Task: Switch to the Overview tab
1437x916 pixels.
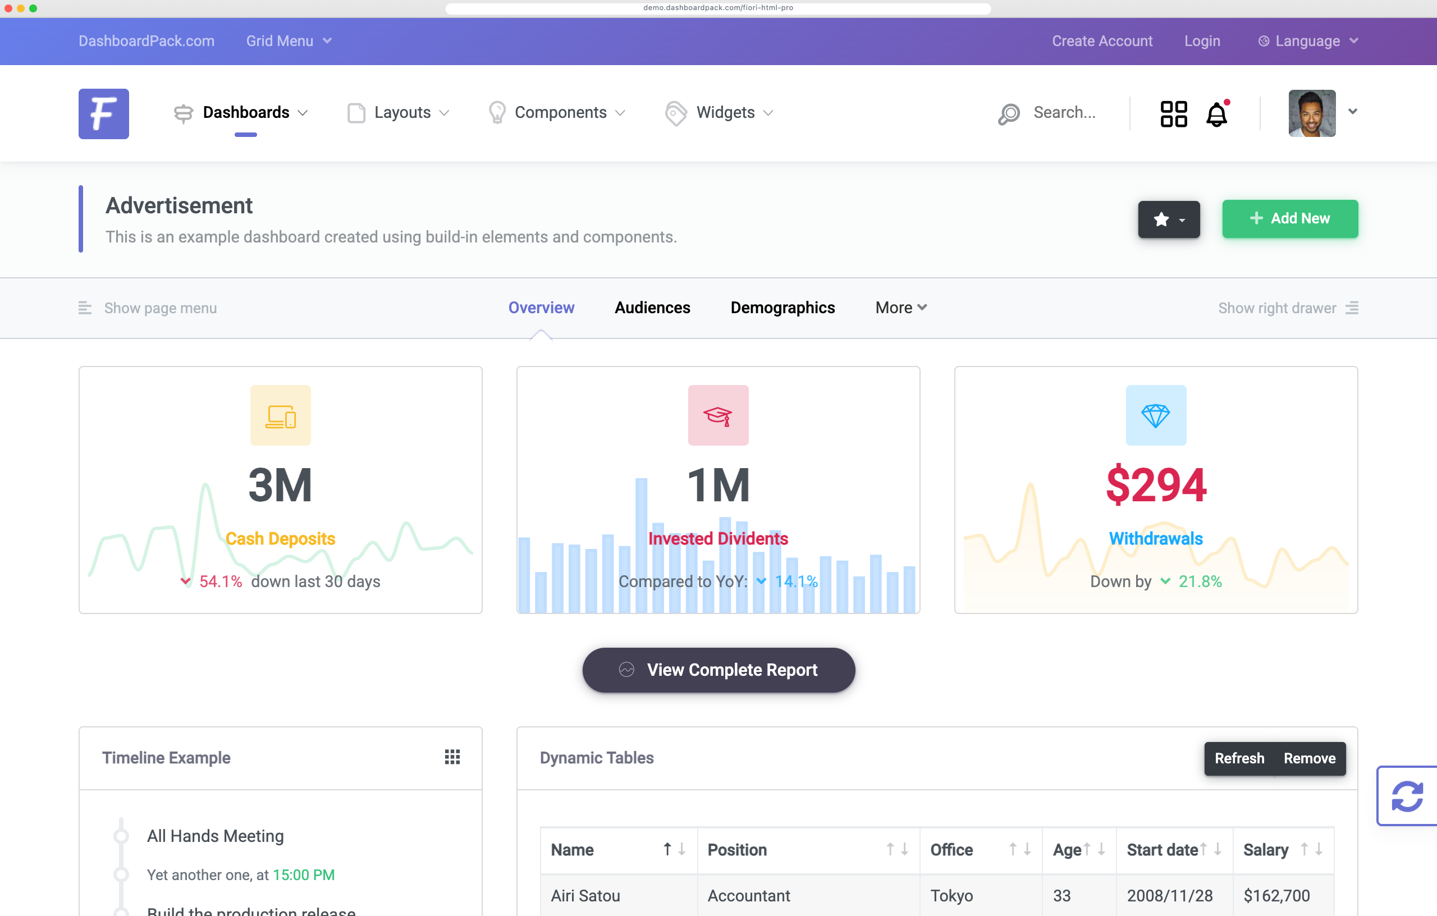Action: point(541,308)
